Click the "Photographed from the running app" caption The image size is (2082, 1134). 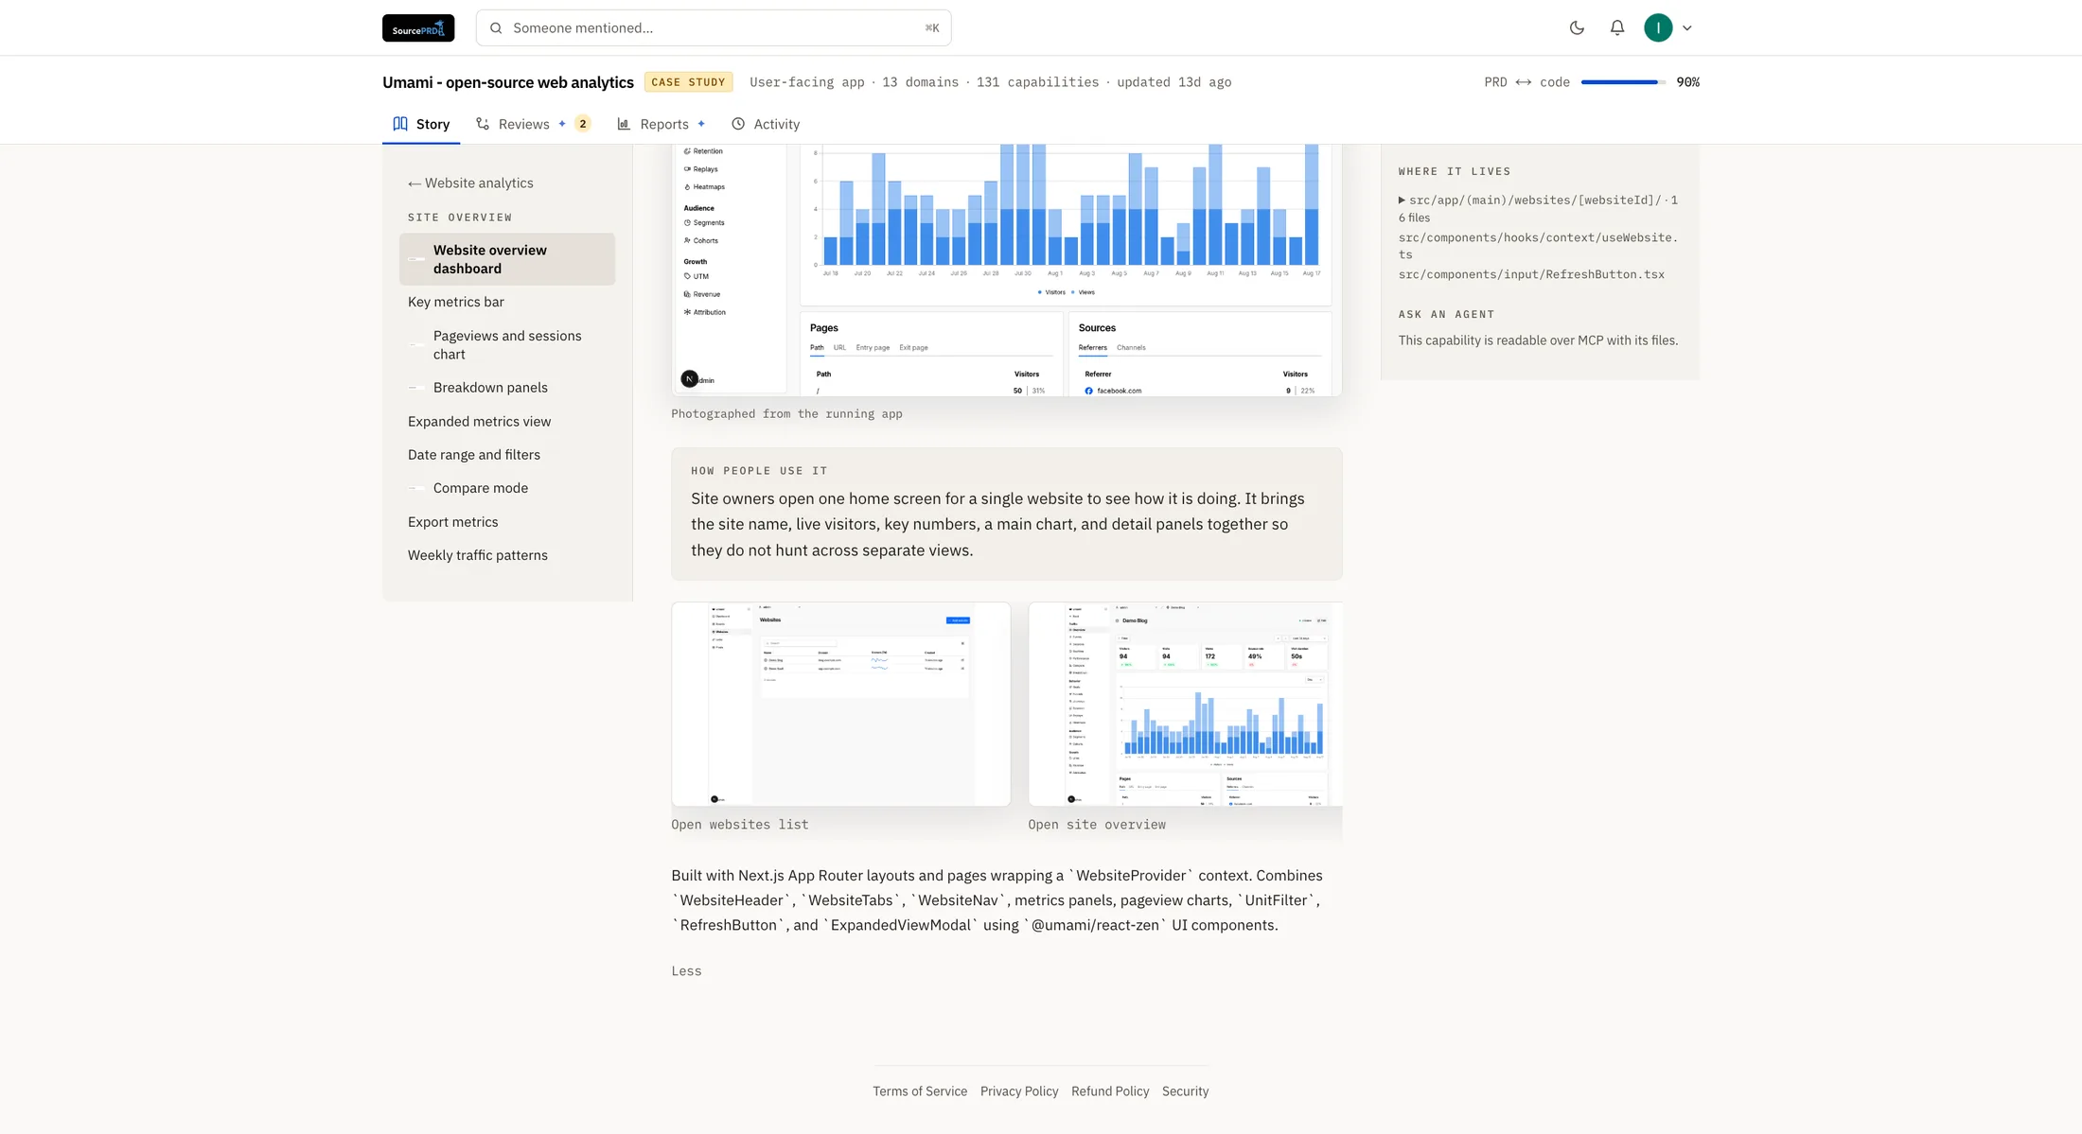[786, 414]
